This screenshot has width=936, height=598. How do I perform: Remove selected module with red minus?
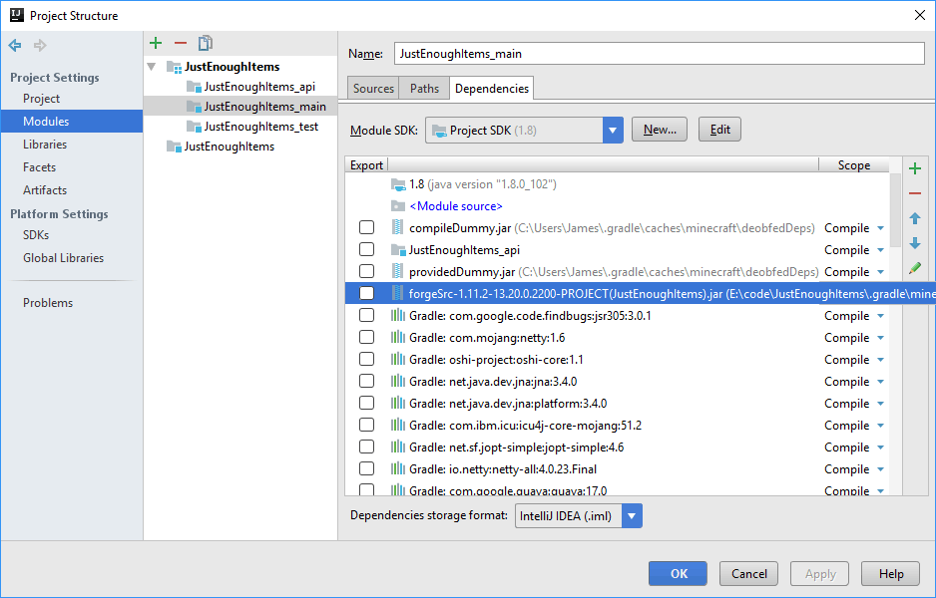pos(181,43)
